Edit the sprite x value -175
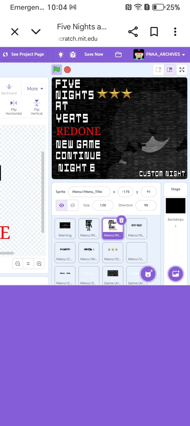This screenshot has height=426, width=190. click(x=126, y=192)
